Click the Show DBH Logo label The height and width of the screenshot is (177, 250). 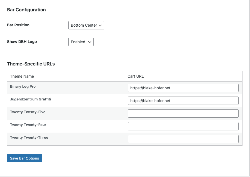point(22,42)
